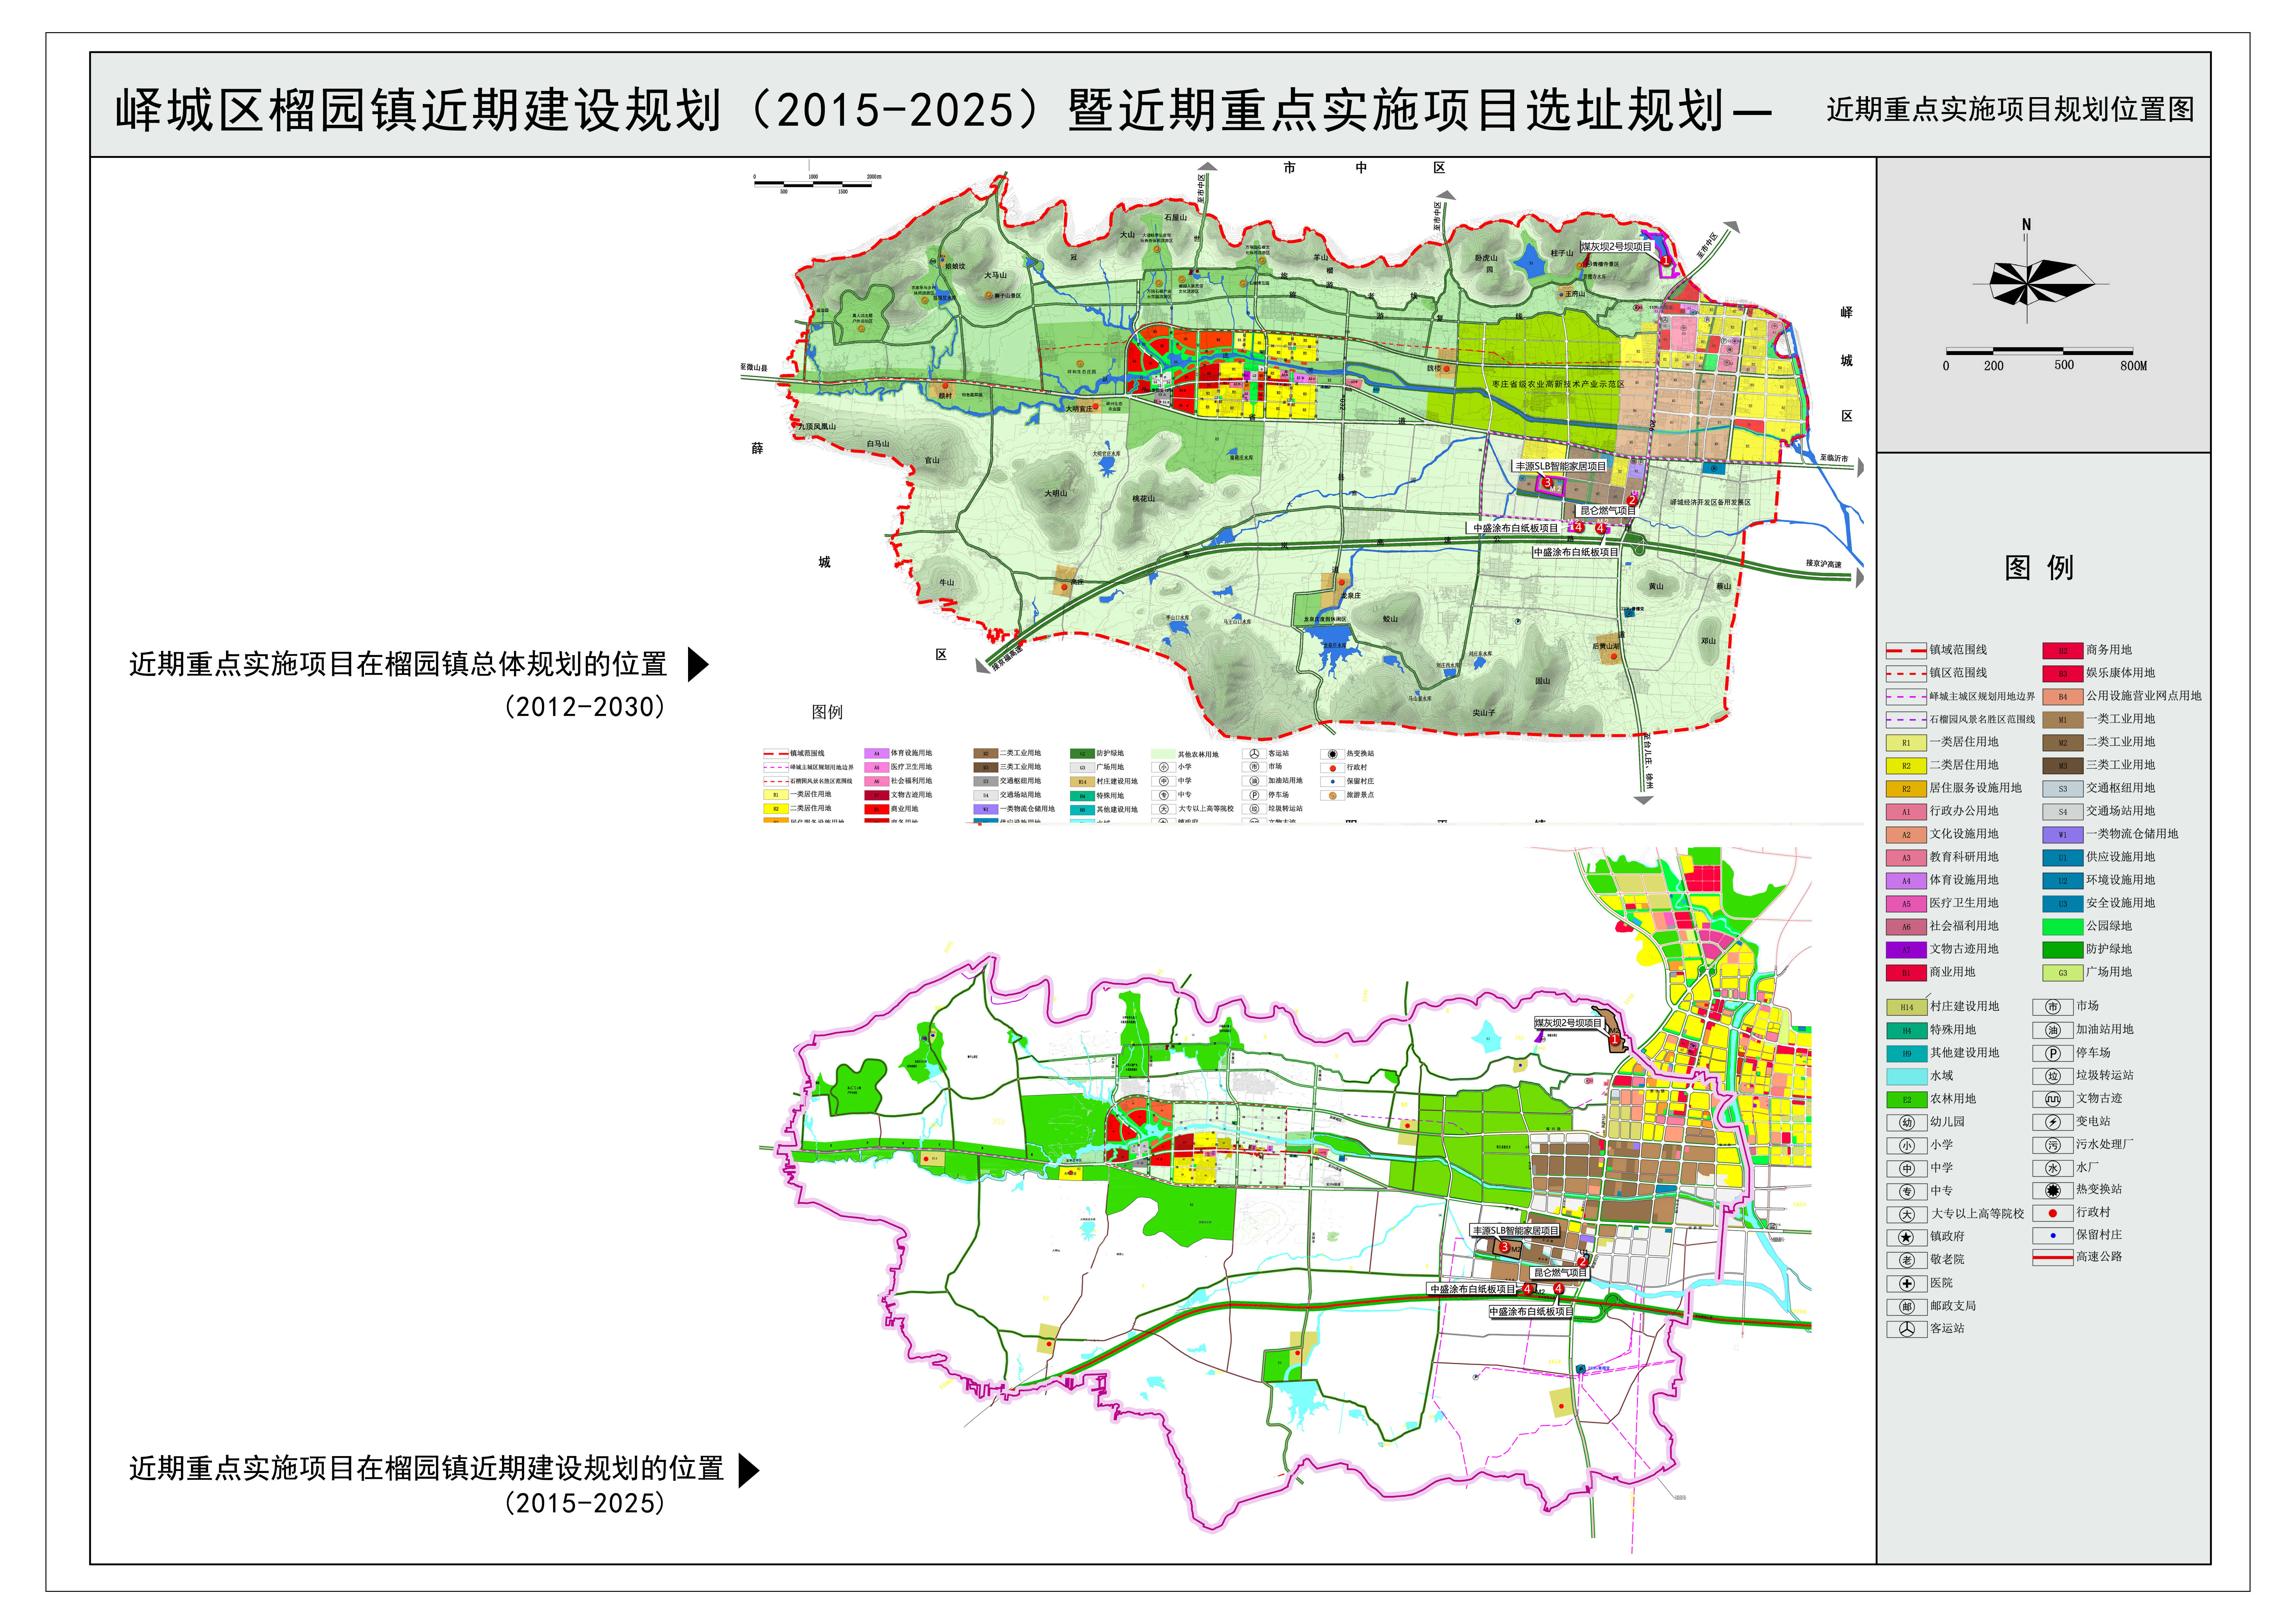Click the dark green swatch for 防护绿地
The height and width of the screenshot is (1624, 2296).
tap(2063, 950)
